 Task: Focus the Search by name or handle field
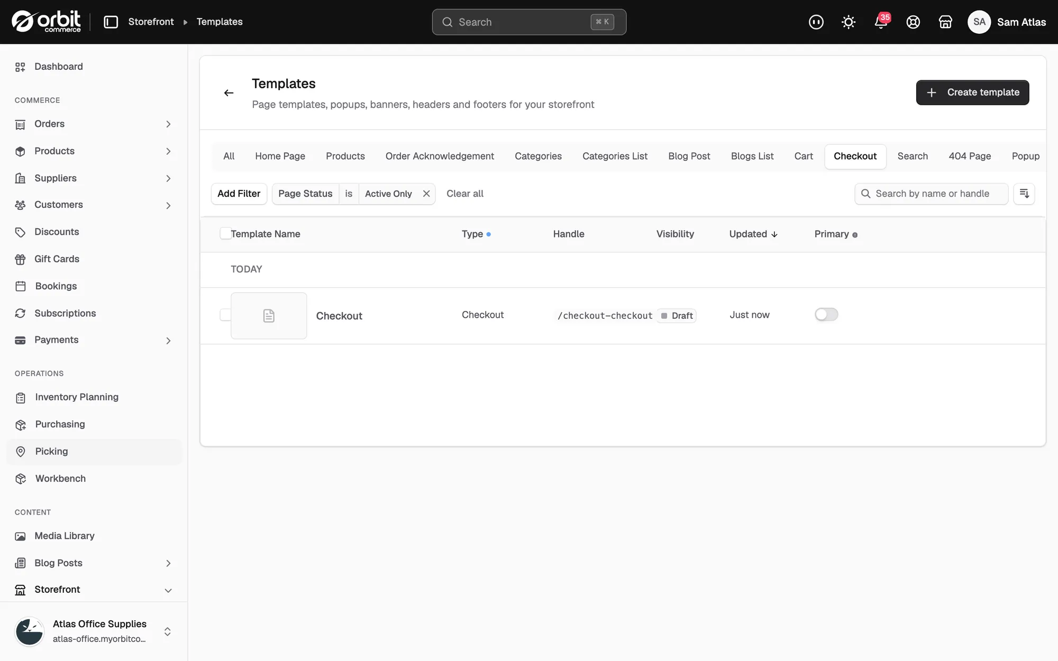pos(931,194)
